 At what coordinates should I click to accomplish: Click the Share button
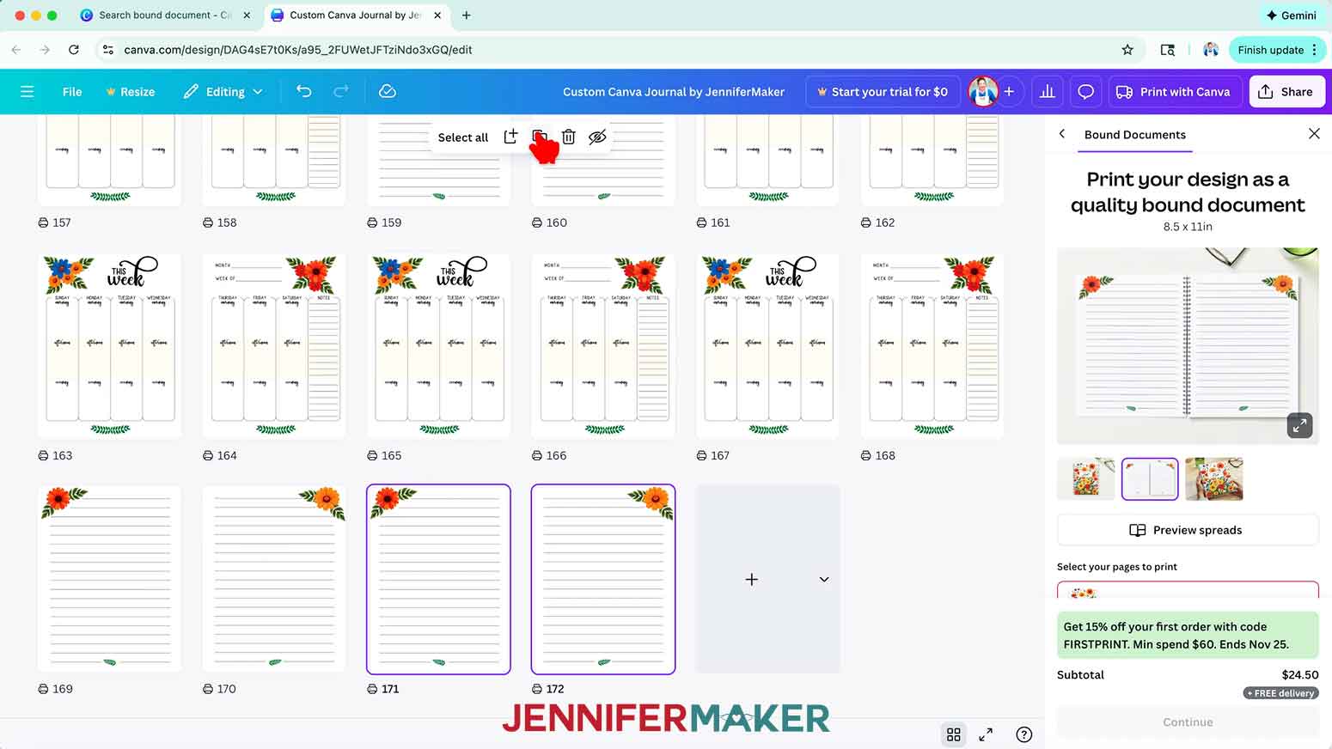(x=1286, y=91)
